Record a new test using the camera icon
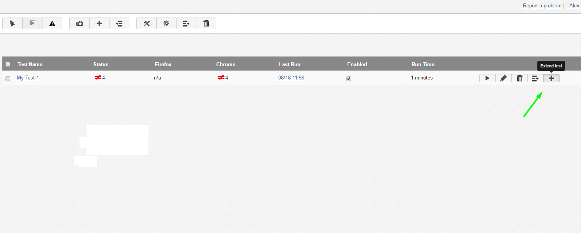The height and width of the screenshot is (233, 581). tap(79, 23)
